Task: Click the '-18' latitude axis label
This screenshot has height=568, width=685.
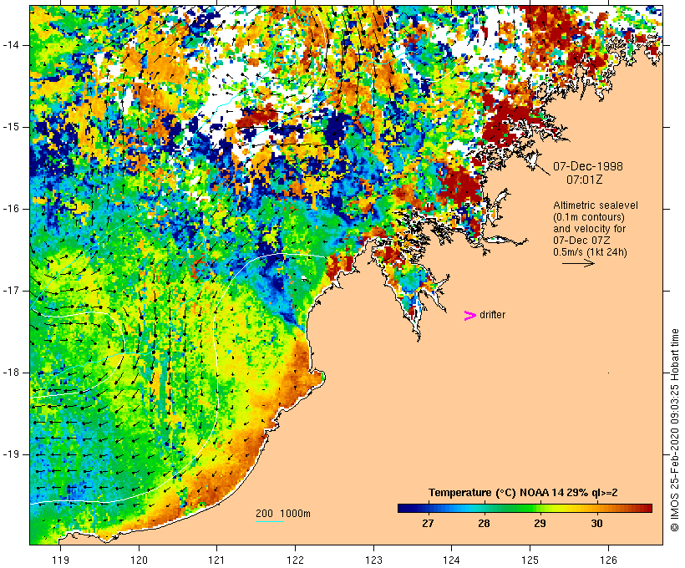Action: pos(11,373)
